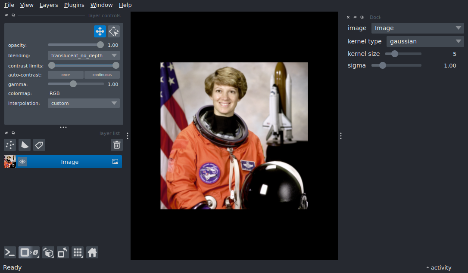Image resolution: width=468 pixels, height=273 pixels.
Task: Click the Image layer type icon
Action: (x=115, y=162)
